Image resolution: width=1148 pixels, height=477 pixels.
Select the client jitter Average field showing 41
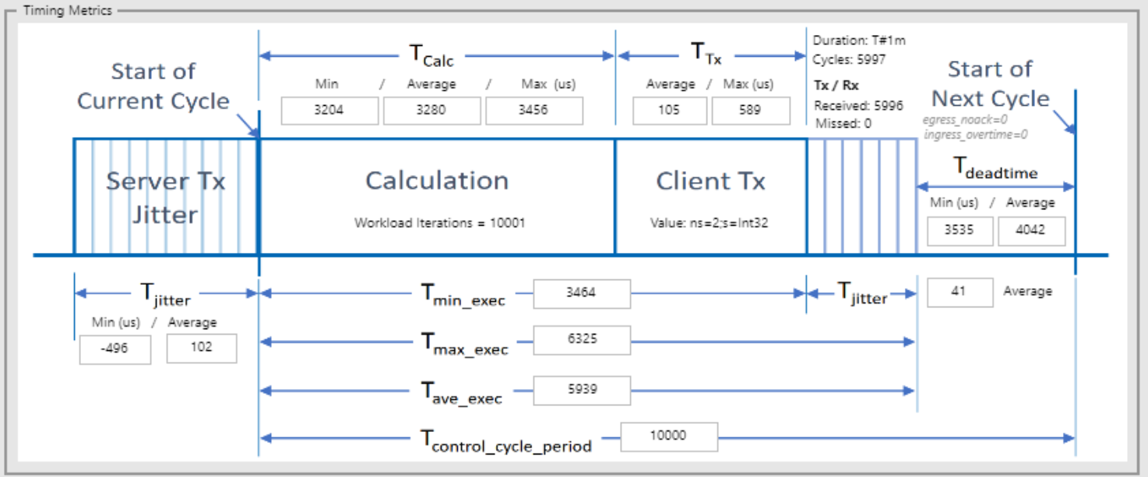(960, 292)
